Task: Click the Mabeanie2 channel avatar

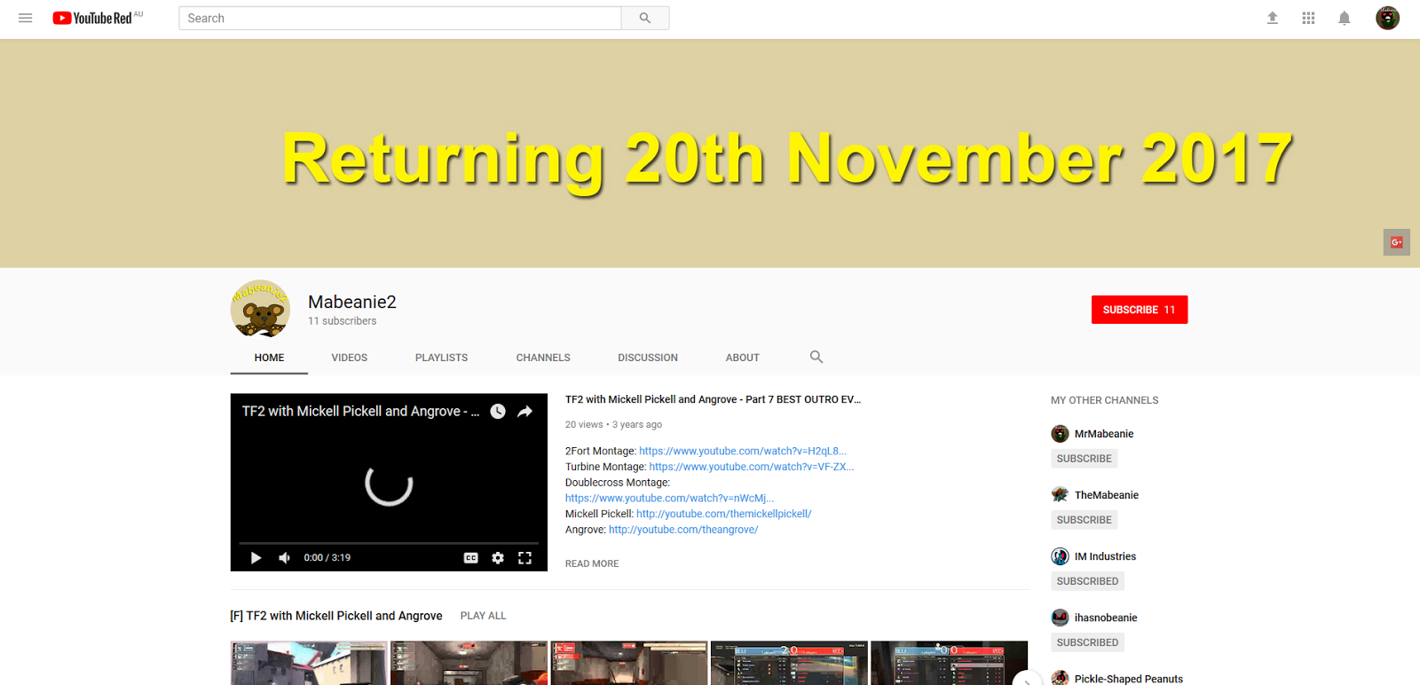Action: 260,309
